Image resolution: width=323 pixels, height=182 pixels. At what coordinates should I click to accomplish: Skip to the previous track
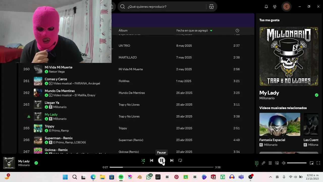pyautogui.click(x=151, y=161)
